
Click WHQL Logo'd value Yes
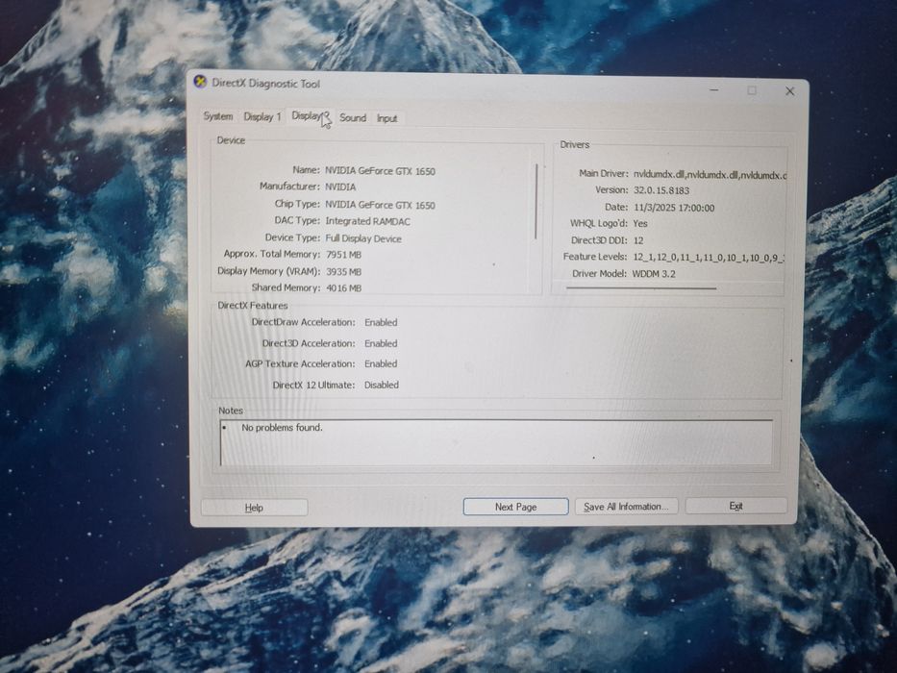(x=640, y=224)
